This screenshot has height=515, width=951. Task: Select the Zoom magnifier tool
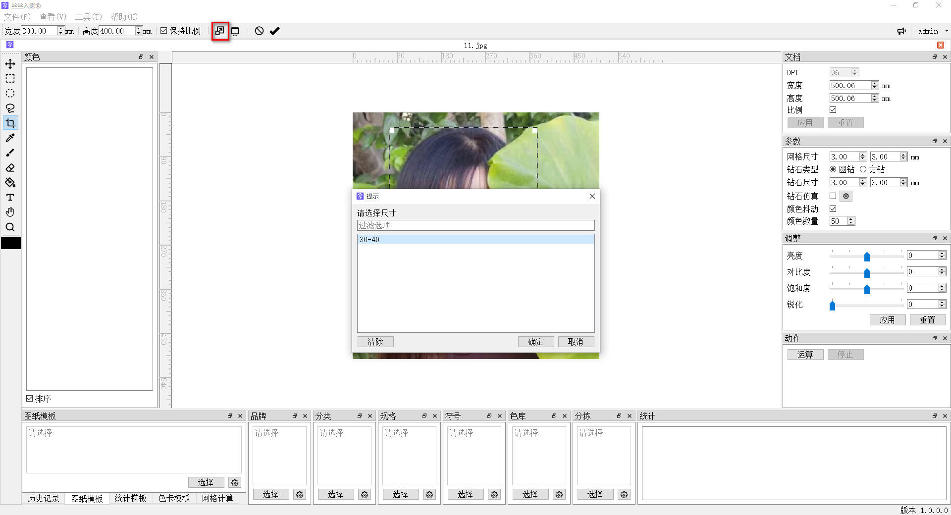pos(10,227)
